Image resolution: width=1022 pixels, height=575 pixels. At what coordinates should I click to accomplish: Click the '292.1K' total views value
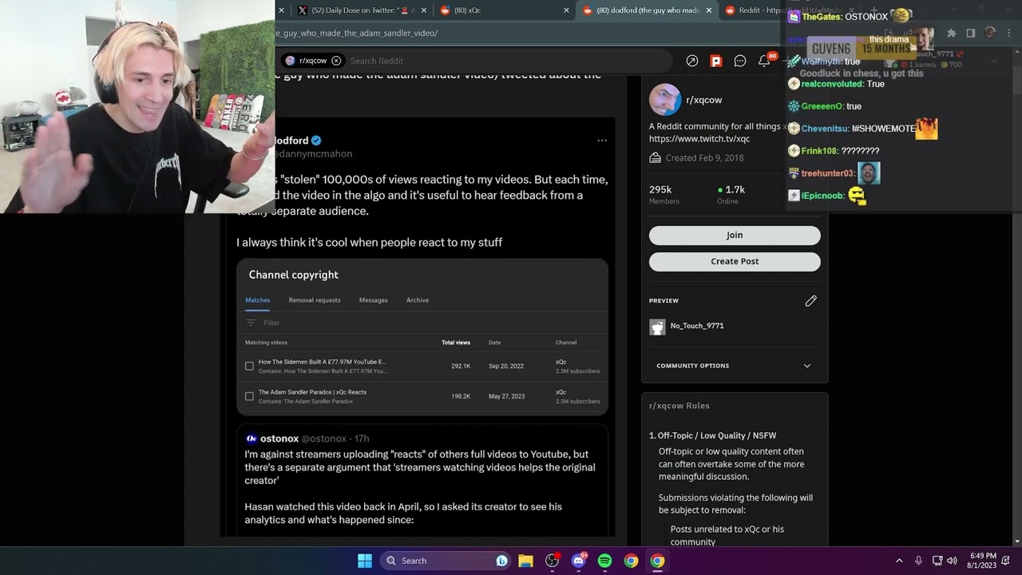461,366
